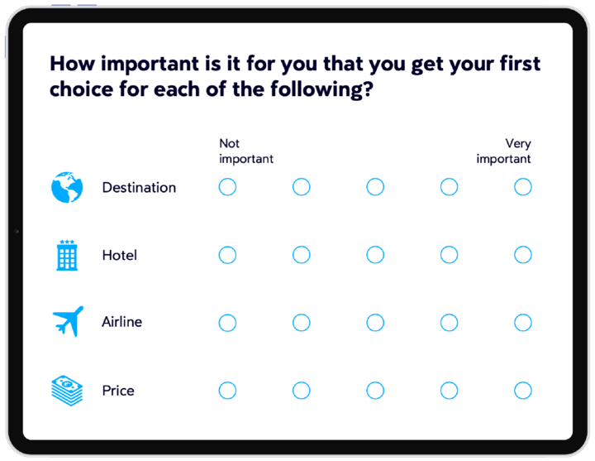The height and width of the screenshot is (461, 595).
Task: Rate Price as not important
Action: pos(227,390)
